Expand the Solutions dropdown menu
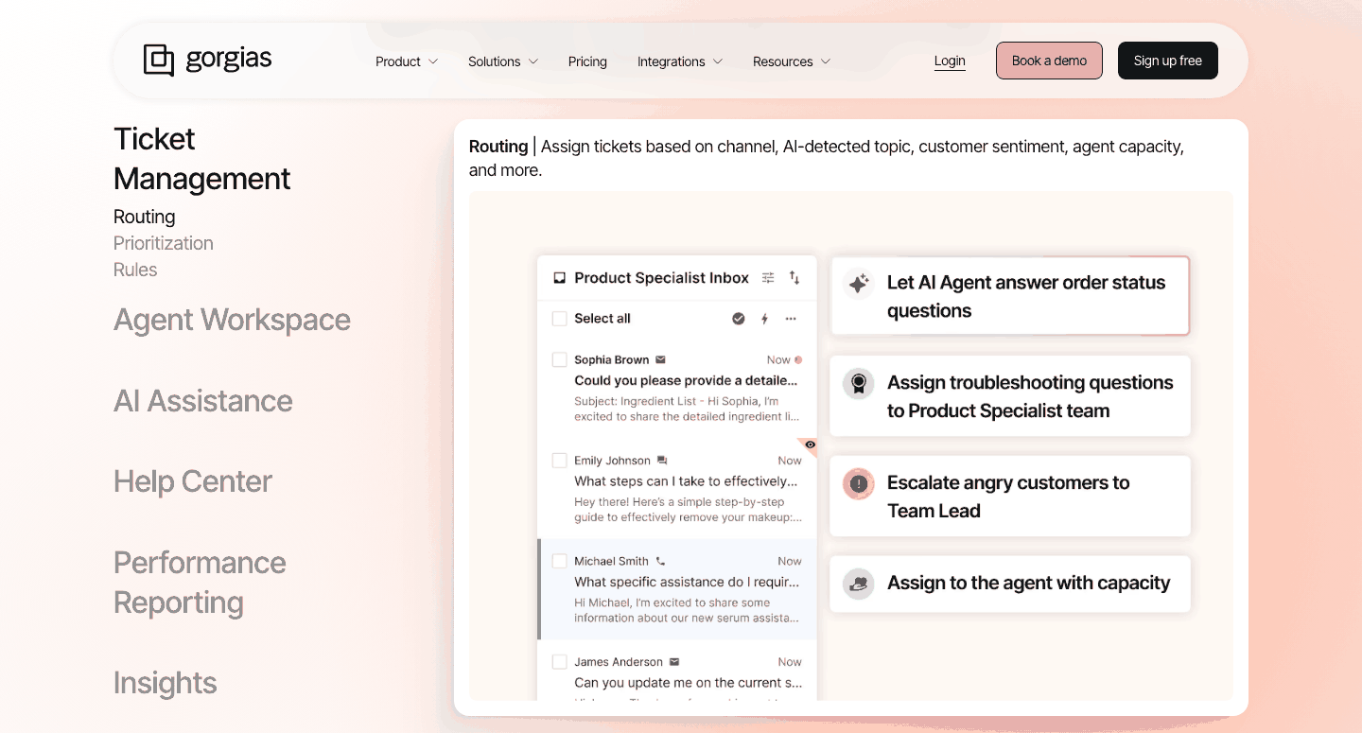Image resolution: width=1362 pixels, height=733 pixels. coord(503,61)
